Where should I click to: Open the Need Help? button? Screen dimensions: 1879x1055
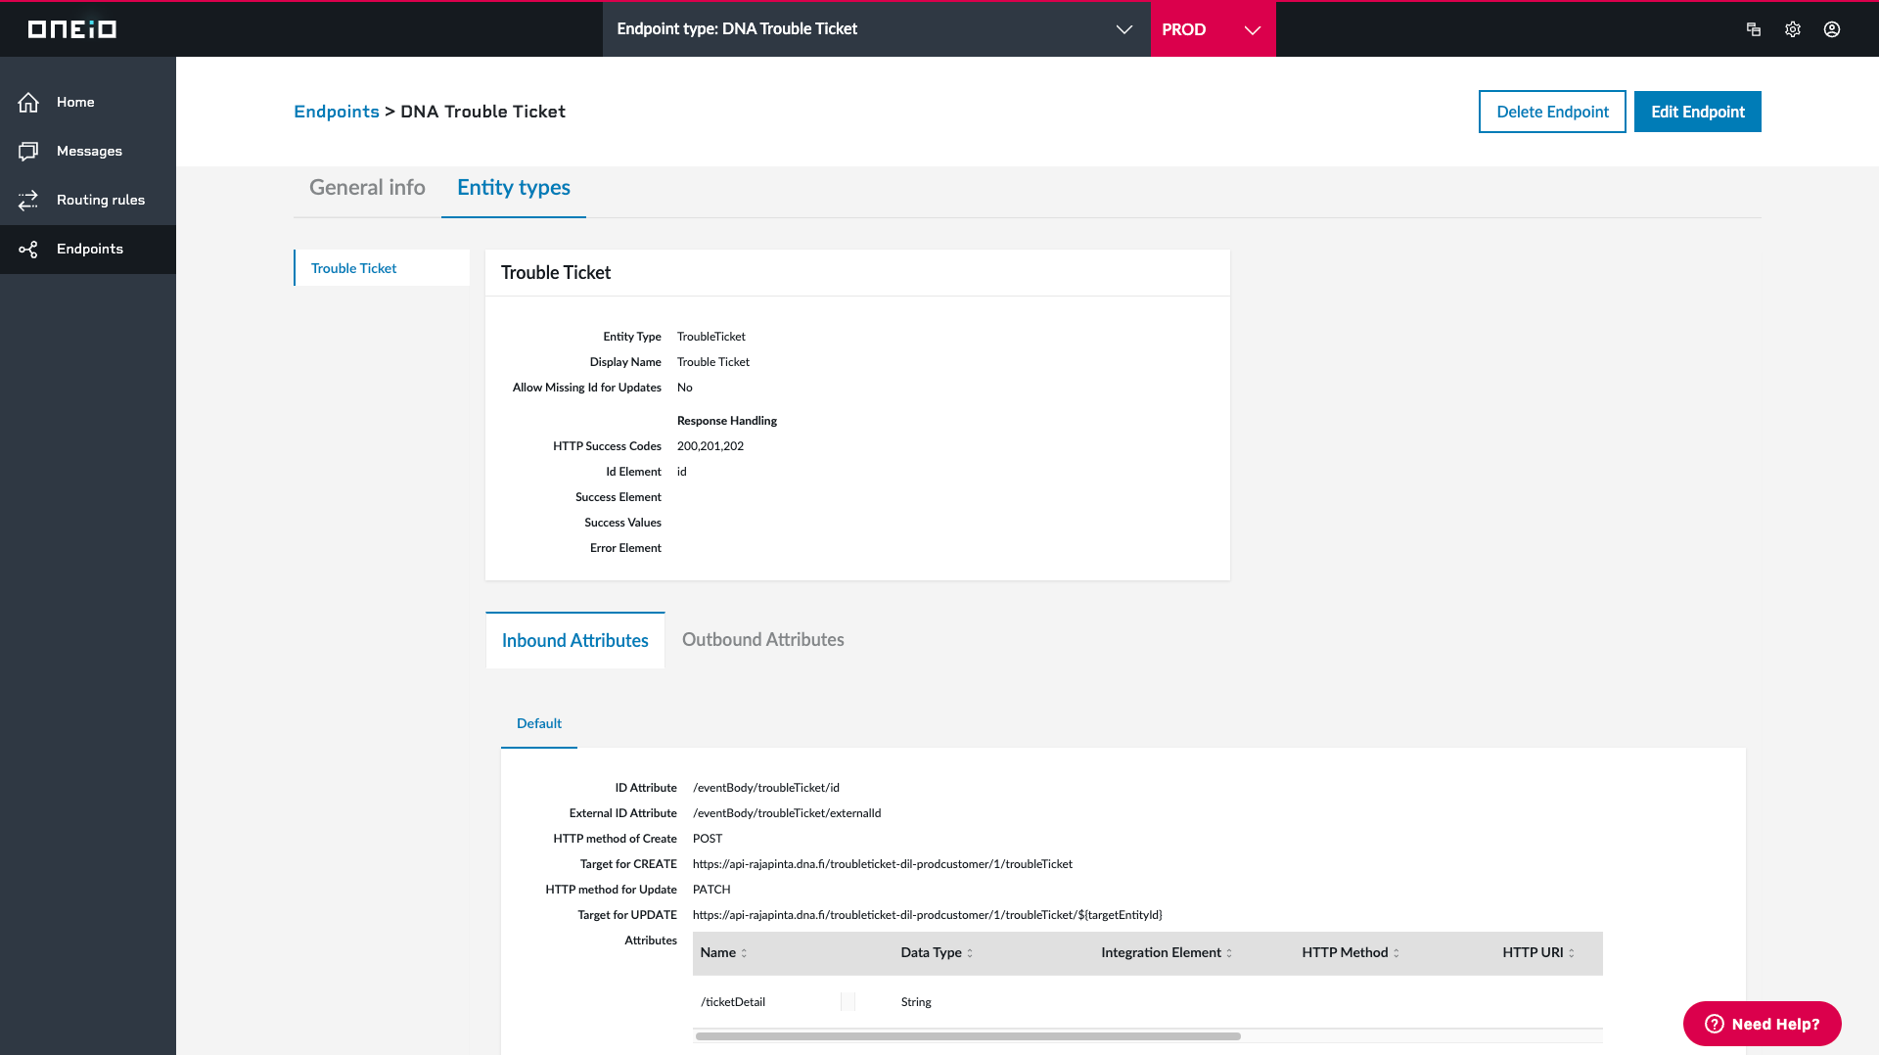(x=1762, y=1024)
